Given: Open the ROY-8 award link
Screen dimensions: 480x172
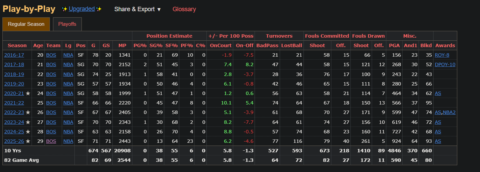Looking at the screenshot, I should coord(442,55).
